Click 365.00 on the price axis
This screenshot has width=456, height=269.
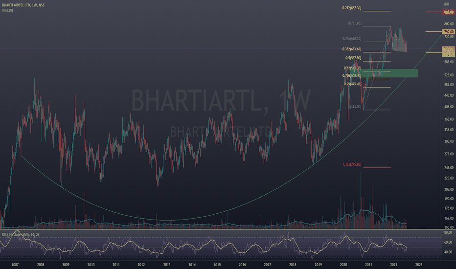pyautogui.click(x=449, y=119)
